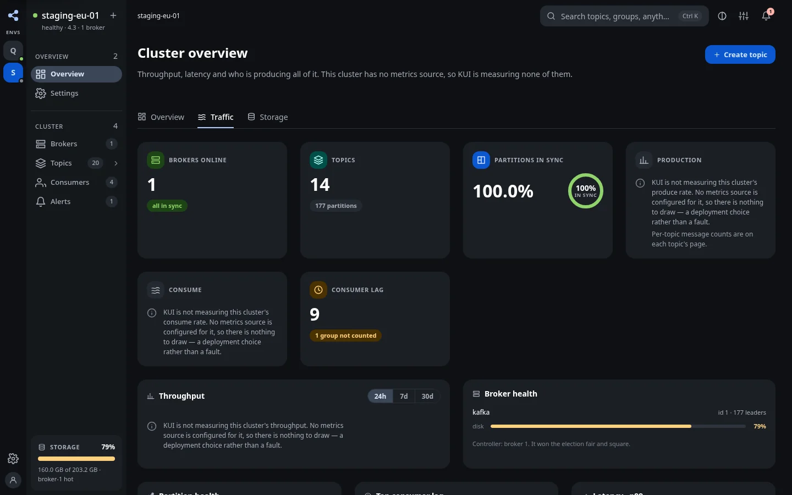The width and height of the screenshot is (792, 495).
Task: Toggle the contrast theme icon in the top bar
Action: point(722,16)
